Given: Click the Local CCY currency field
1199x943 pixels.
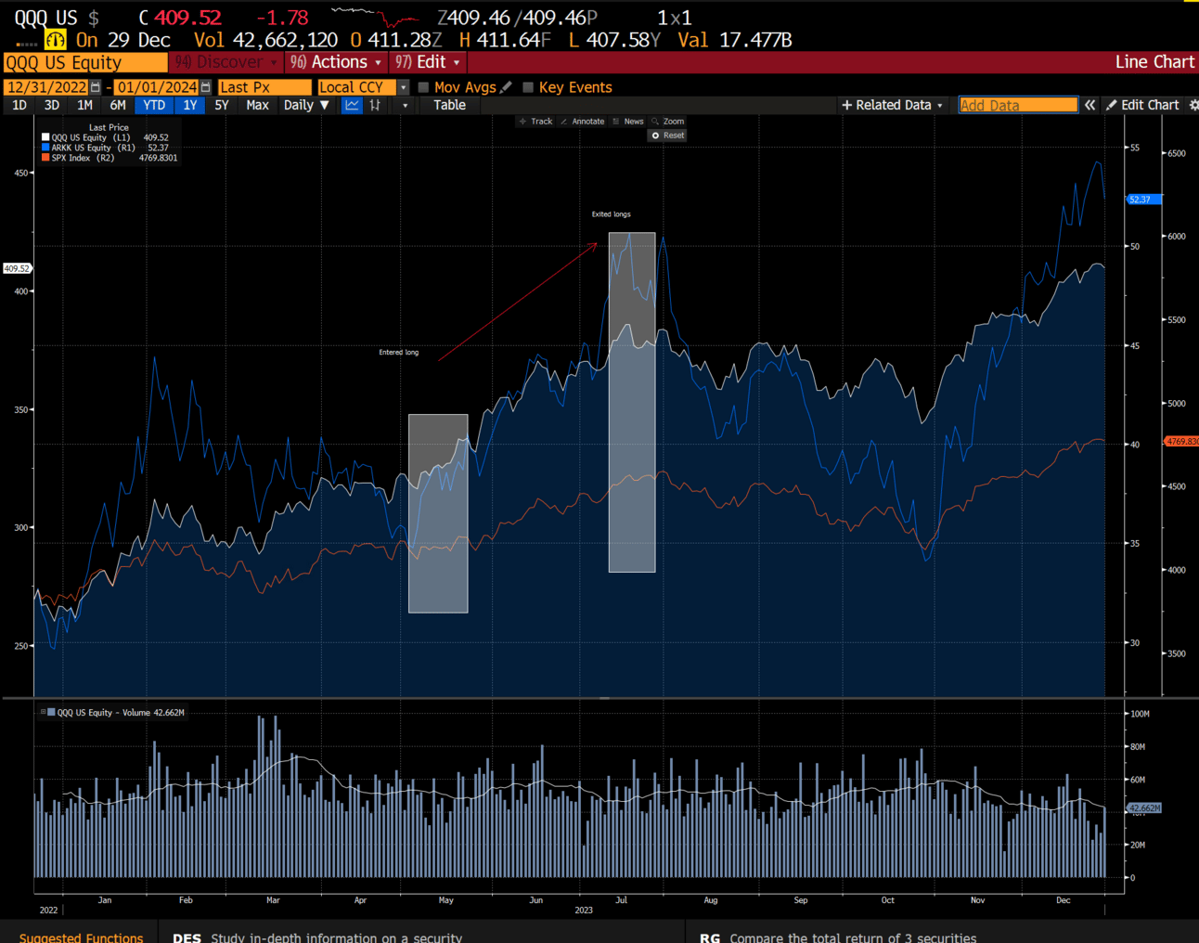Looking at the screenshot, I should pos(356,87).
